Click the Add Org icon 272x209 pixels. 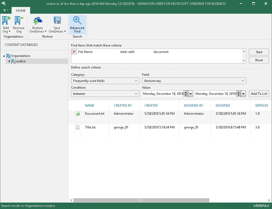coord(6,21)
